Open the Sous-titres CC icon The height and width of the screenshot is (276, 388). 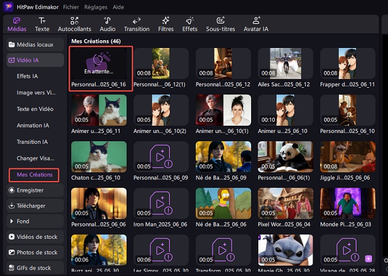220,20
